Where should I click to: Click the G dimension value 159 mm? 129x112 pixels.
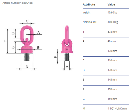(112, 99)
